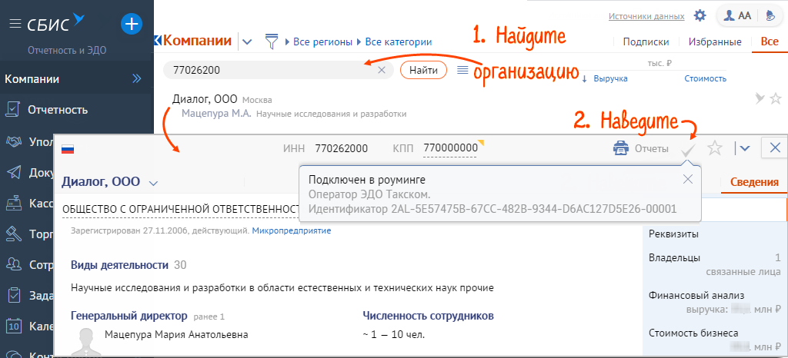Open the card actions dropdown chevron

click(x=743, y=148)
